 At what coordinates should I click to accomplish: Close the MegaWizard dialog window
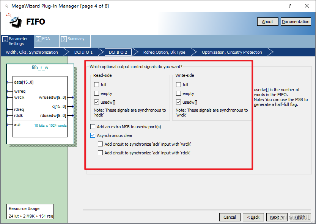(307, 6)
